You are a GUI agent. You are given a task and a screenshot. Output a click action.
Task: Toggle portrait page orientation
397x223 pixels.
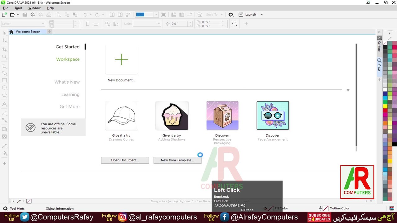coord(88,24)
